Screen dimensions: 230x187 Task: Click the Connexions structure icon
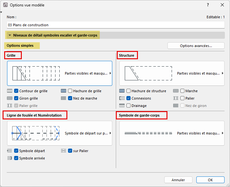(x=122, y=98)
